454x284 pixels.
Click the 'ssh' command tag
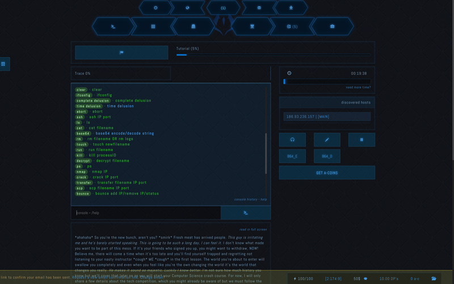tap(80, 117)
